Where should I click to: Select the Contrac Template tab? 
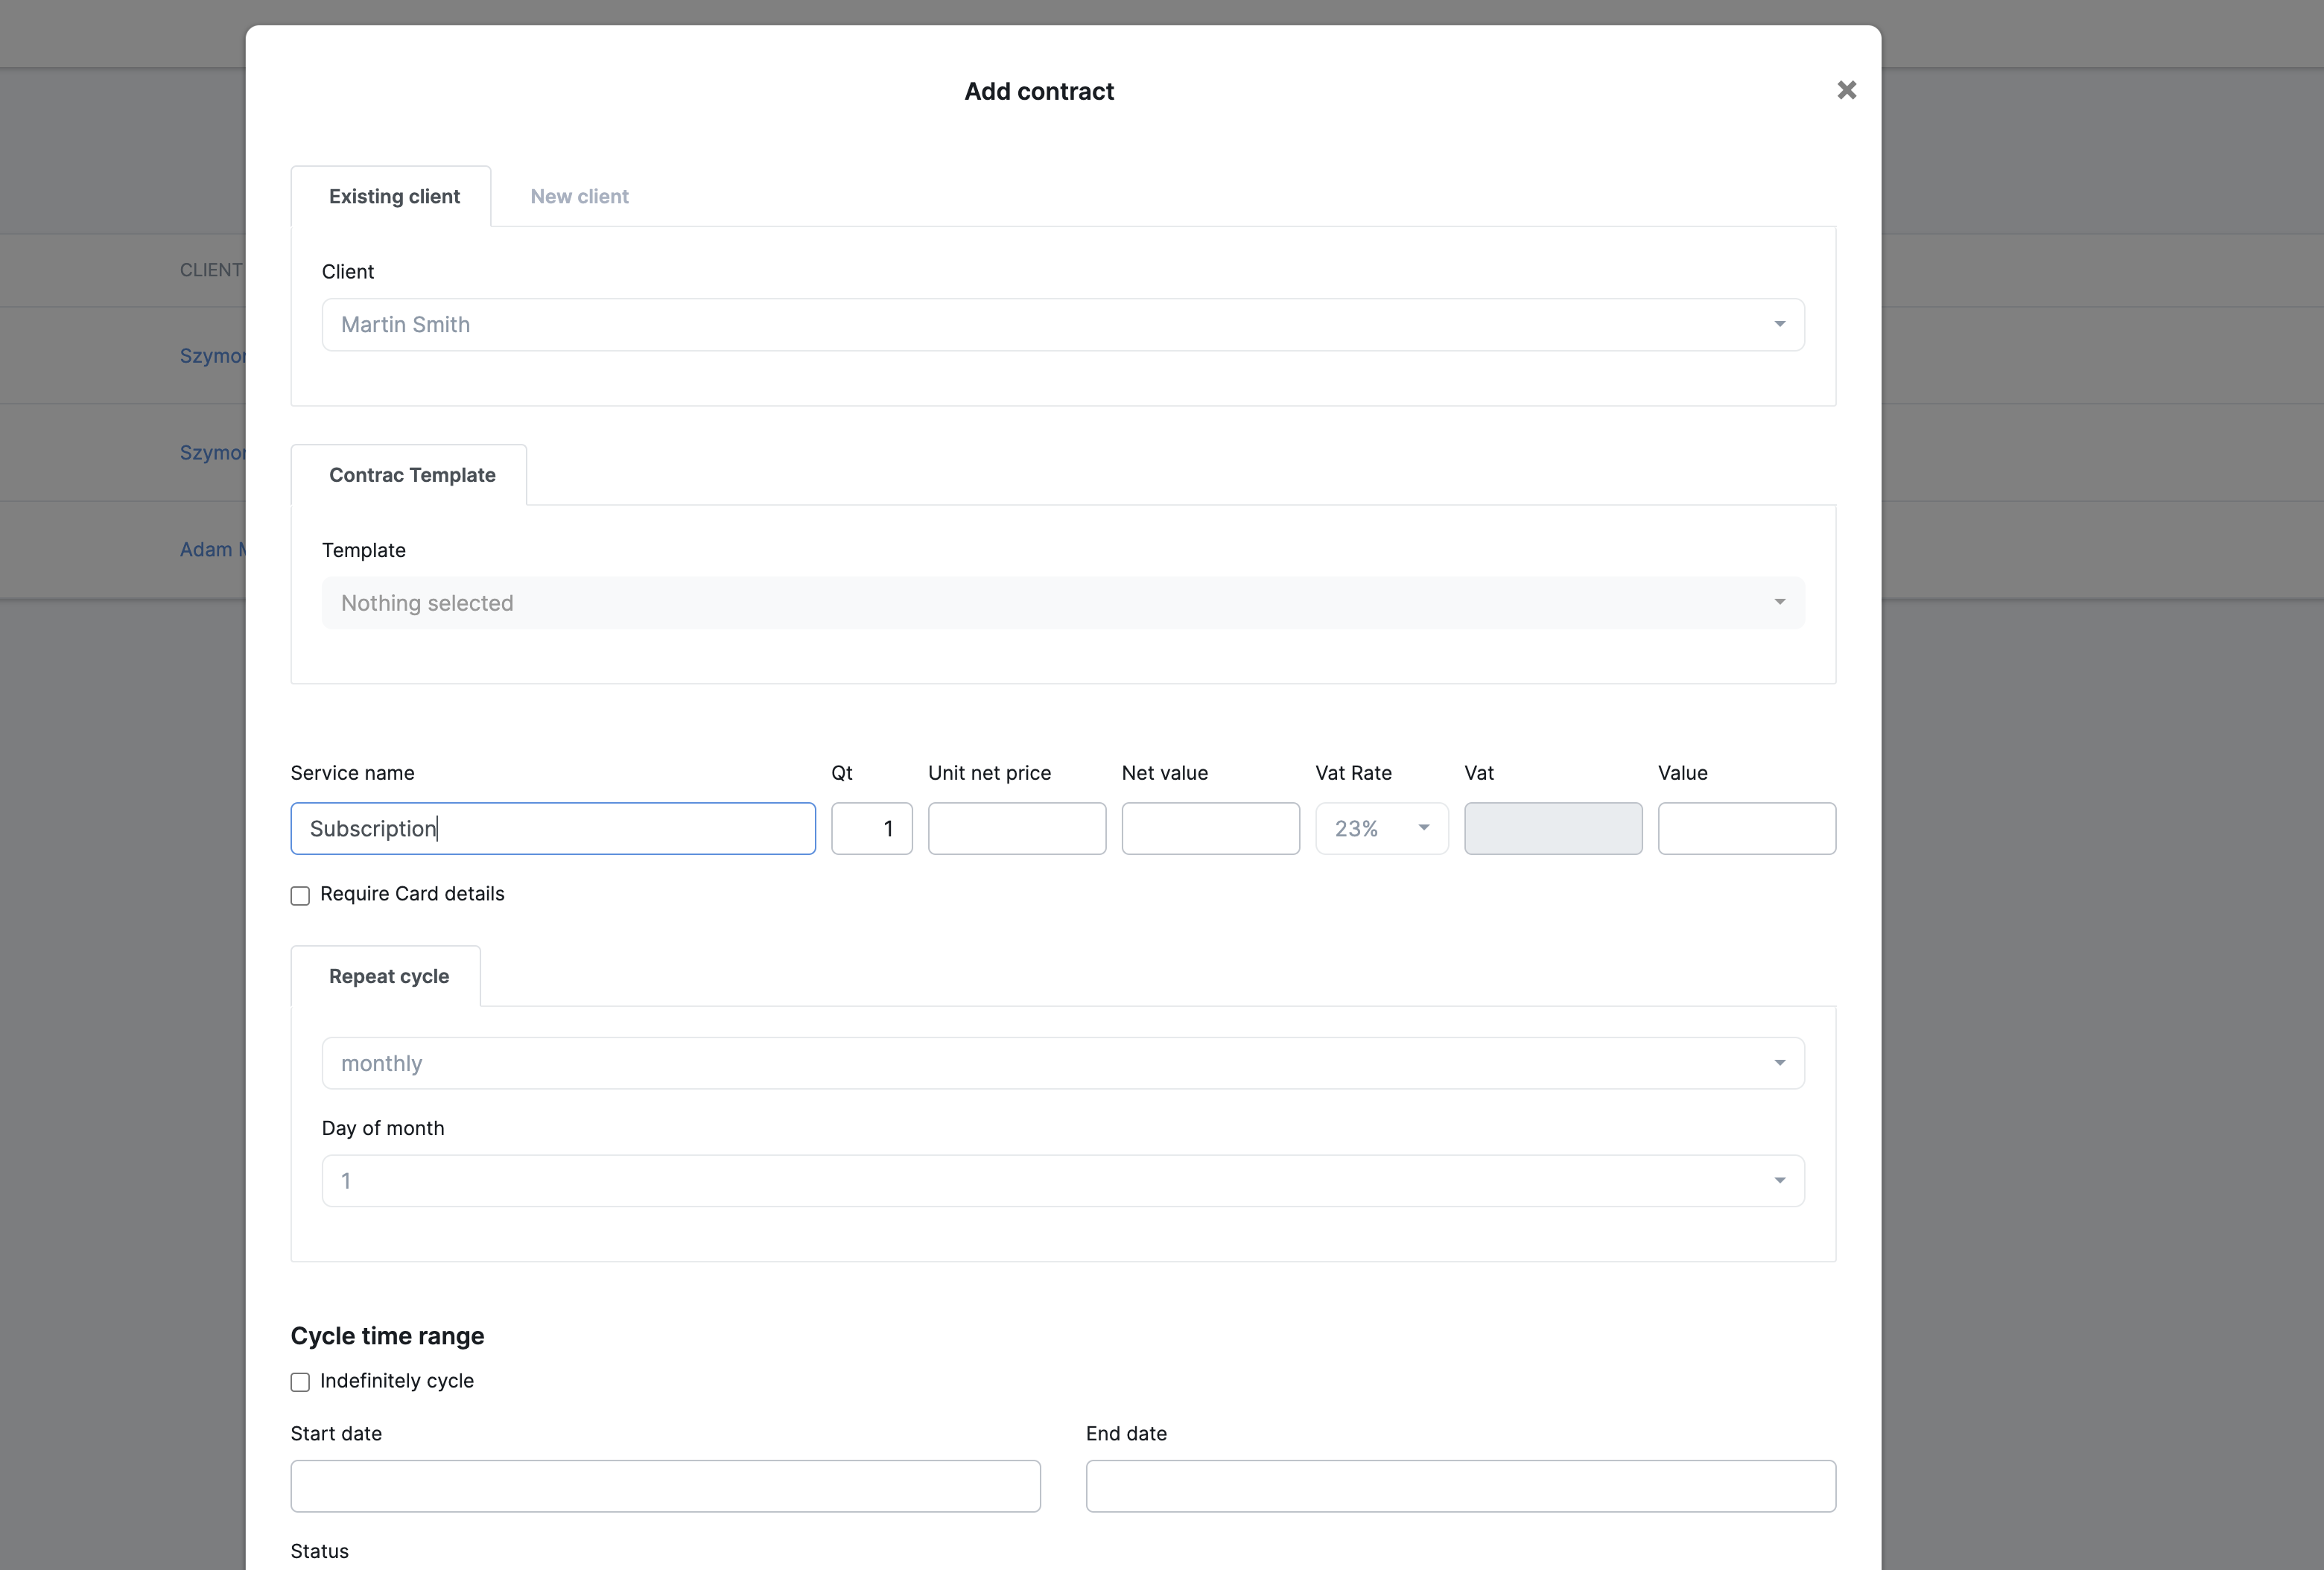coord(412,475)
